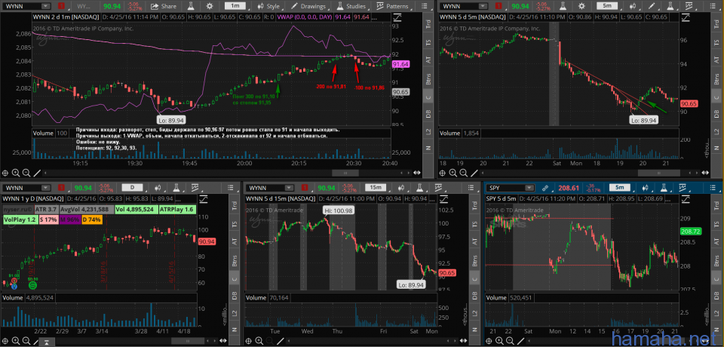
Task: Open studies icon in the WYNN 5m chart
Action: click(x=670, y=6)
